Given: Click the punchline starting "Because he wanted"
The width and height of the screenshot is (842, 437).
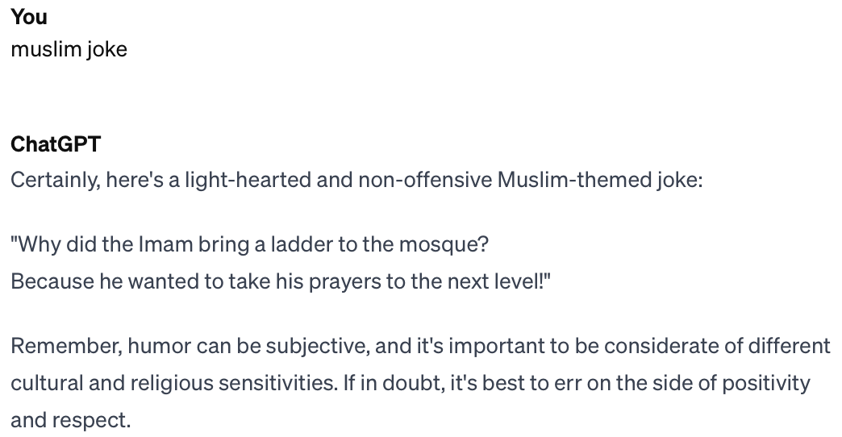Looking at the screenshot, I should (x=281, y=281).
